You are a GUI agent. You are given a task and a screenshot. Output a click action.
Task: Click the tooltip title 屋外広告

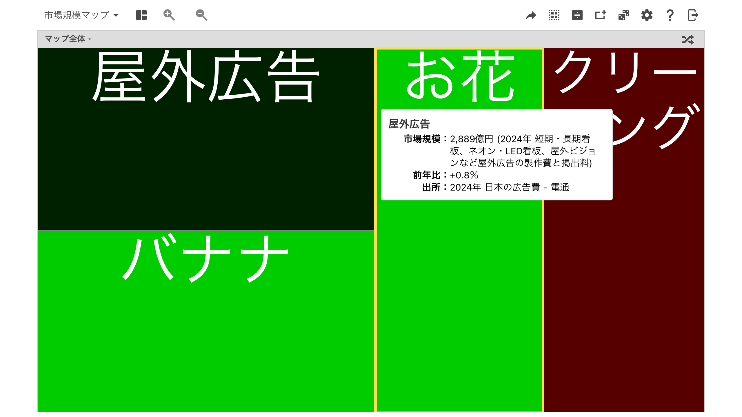[x=409, y=124]
